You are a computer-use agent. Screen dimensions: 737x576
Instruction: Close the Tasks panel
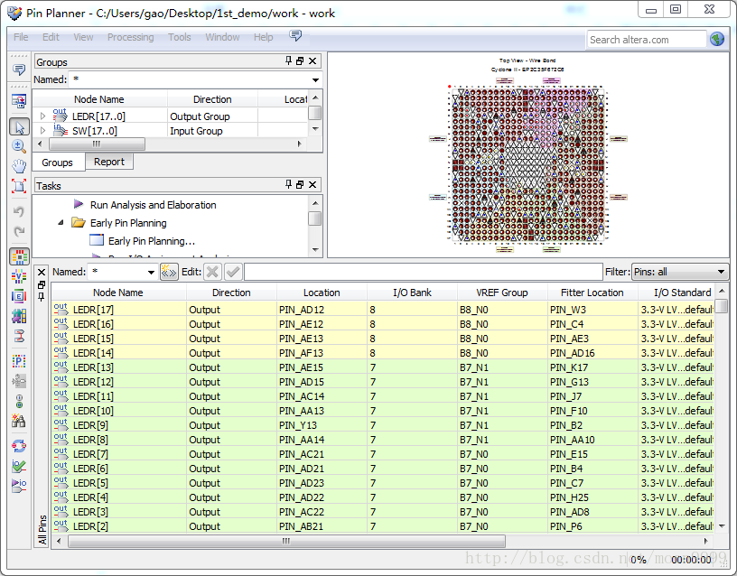point(313,185)
